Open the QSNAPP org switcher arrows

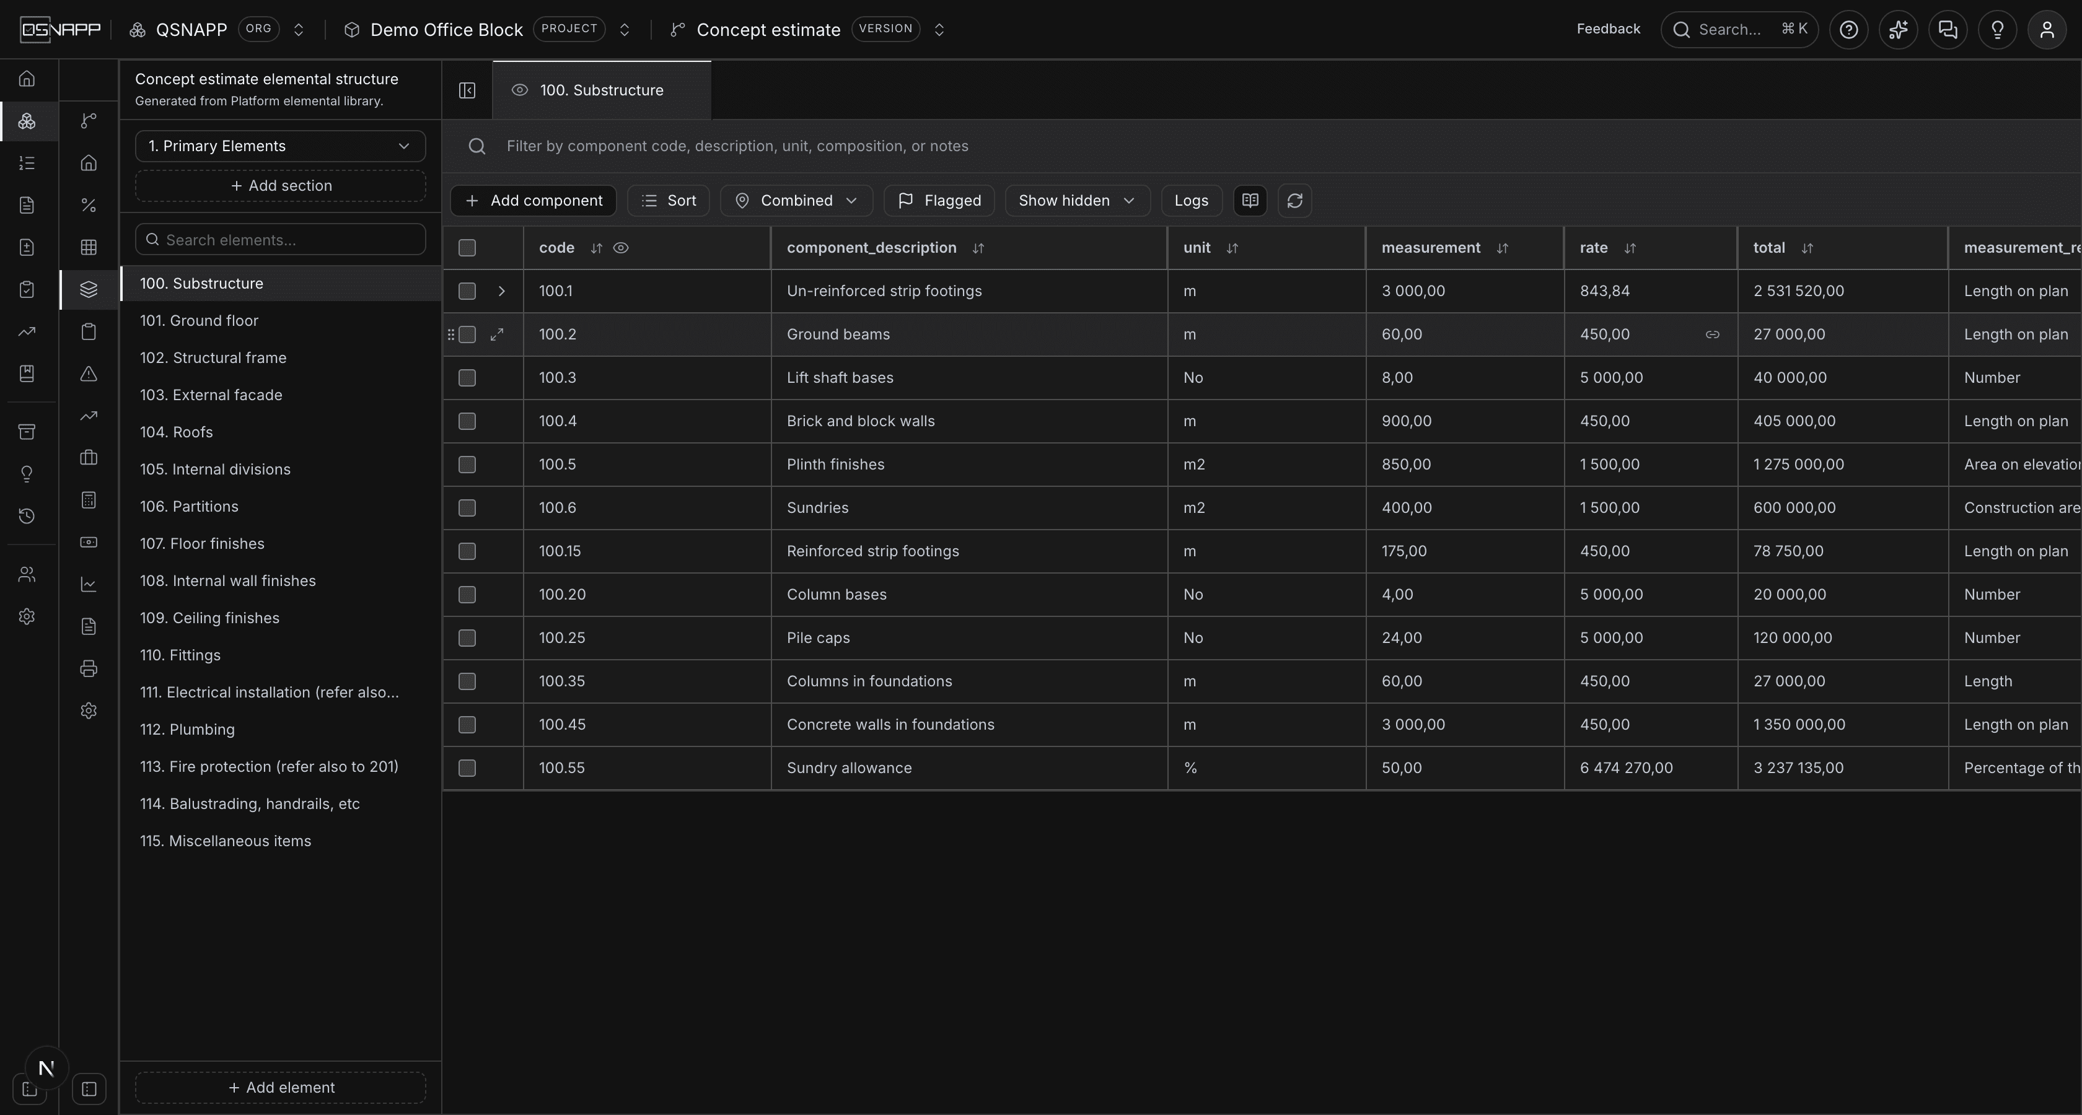pos(298,30)
